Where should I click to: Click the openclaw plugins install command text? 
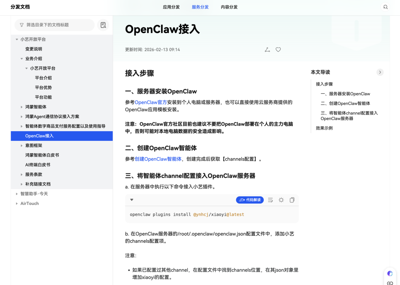tap(187, 215)
